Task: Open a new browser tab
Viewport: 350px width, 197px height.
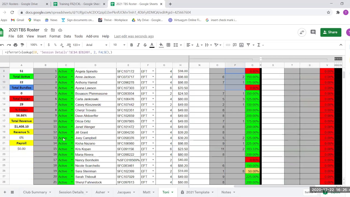Action: pyautogui.click(x=170, y=4)
